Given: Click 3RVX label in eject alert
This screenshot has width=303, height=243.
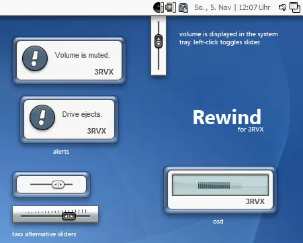Looking at the screenshot, I should pyautogui.click(x=97, y=131).
